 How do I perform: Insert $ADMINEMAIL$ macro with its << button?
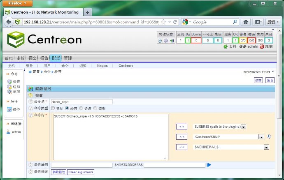click(x=182, y=147)
